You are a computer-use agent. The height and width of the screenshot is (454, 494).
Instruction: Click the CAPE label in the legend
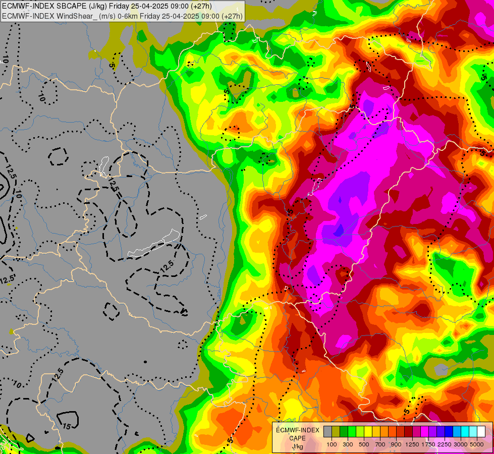coord(297,438)
